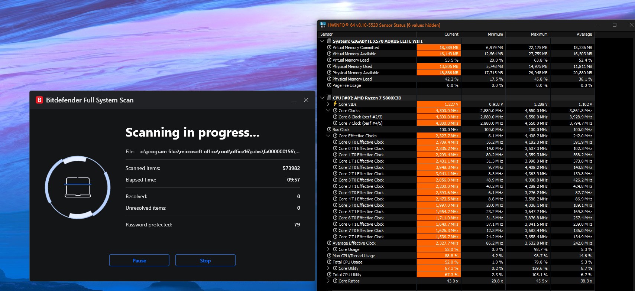Click the clock icon for Page File Usage

pos(329,85)
